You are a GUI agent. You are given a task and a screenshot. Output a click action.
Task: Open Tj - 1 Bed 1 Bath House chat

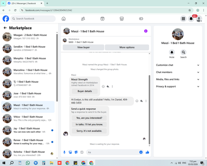tap(28, 83)
